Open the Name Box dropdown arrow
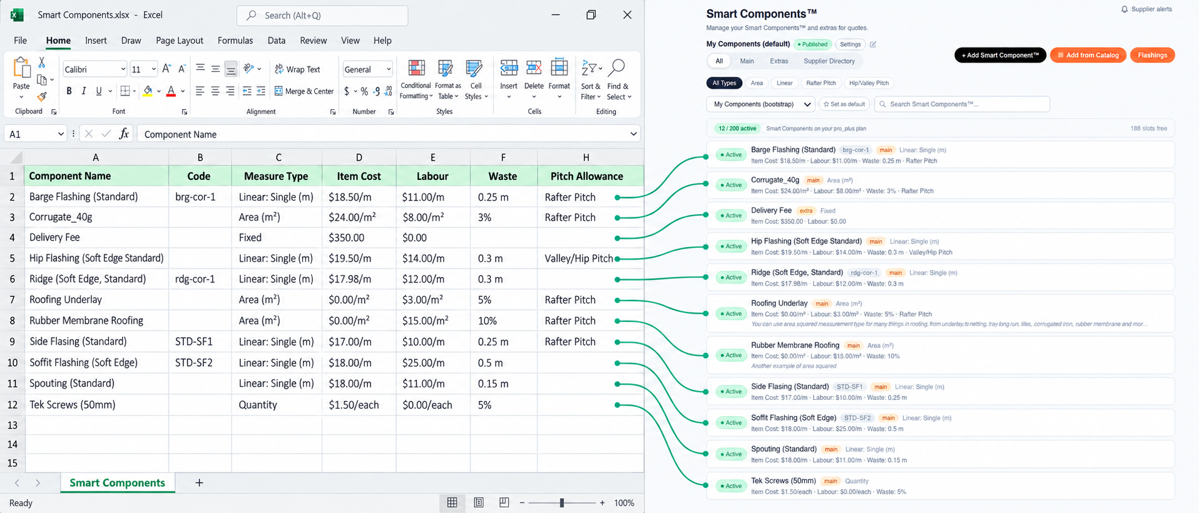This screenshot has width=1199, height=513. (x=61, y=134)
